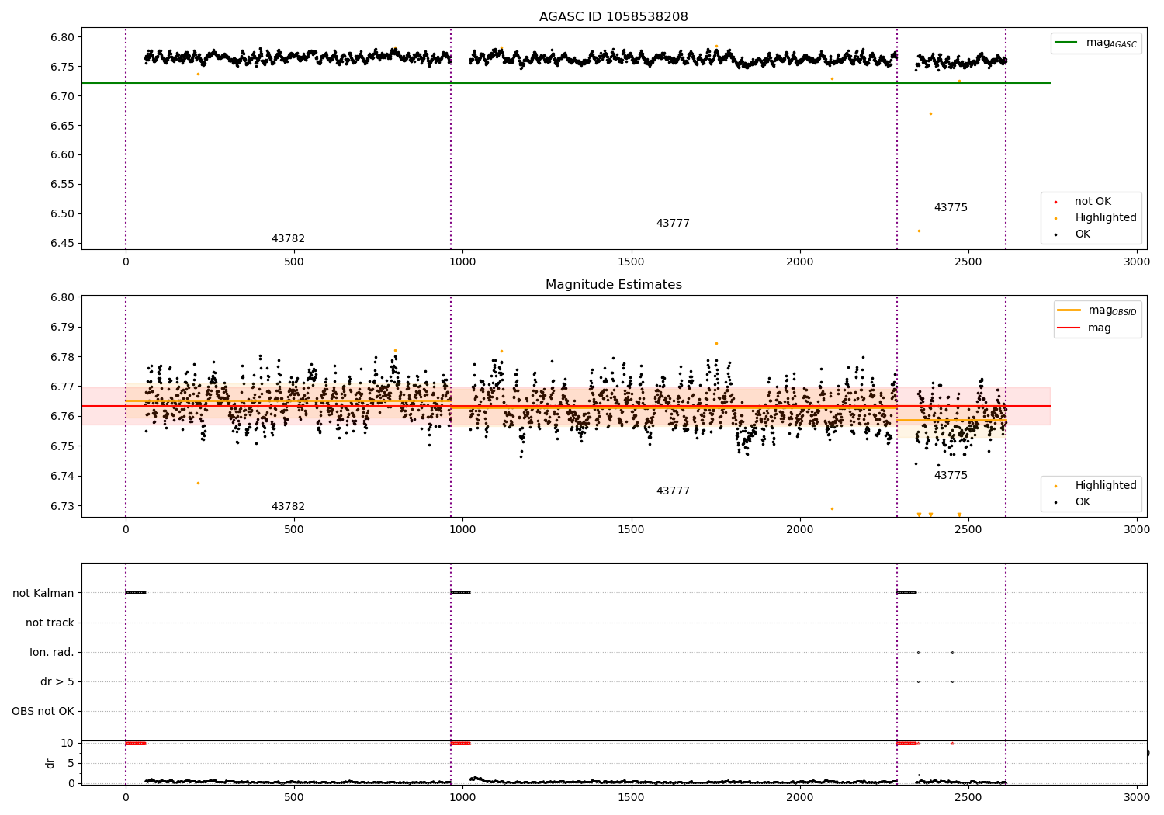
Task: Click the y-axis tick 6.70 in top plot
Action: click(62, 96)
